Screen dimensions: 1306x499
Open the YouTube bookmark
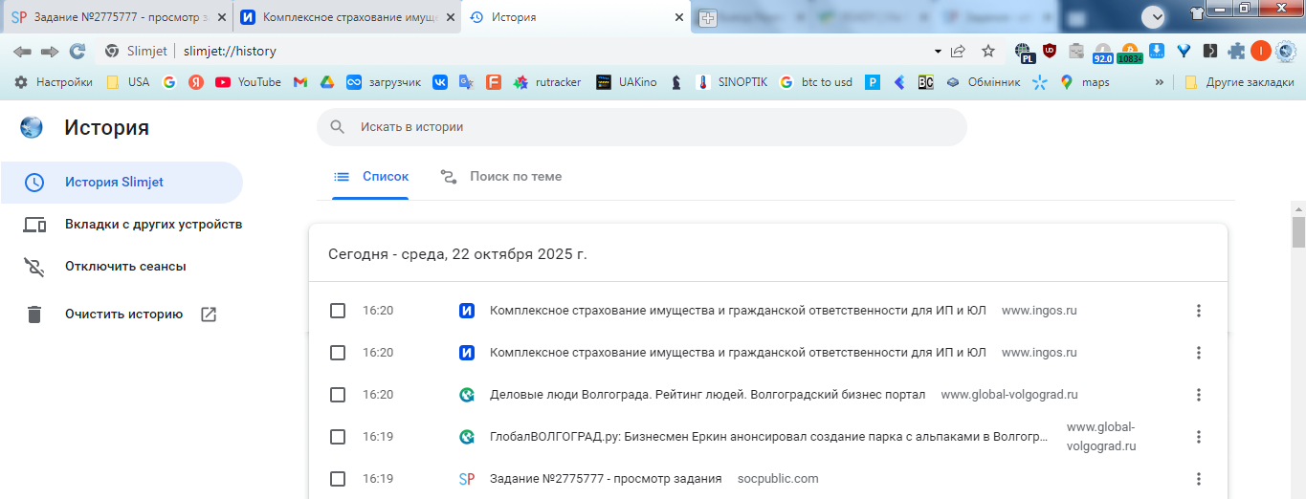249,82
